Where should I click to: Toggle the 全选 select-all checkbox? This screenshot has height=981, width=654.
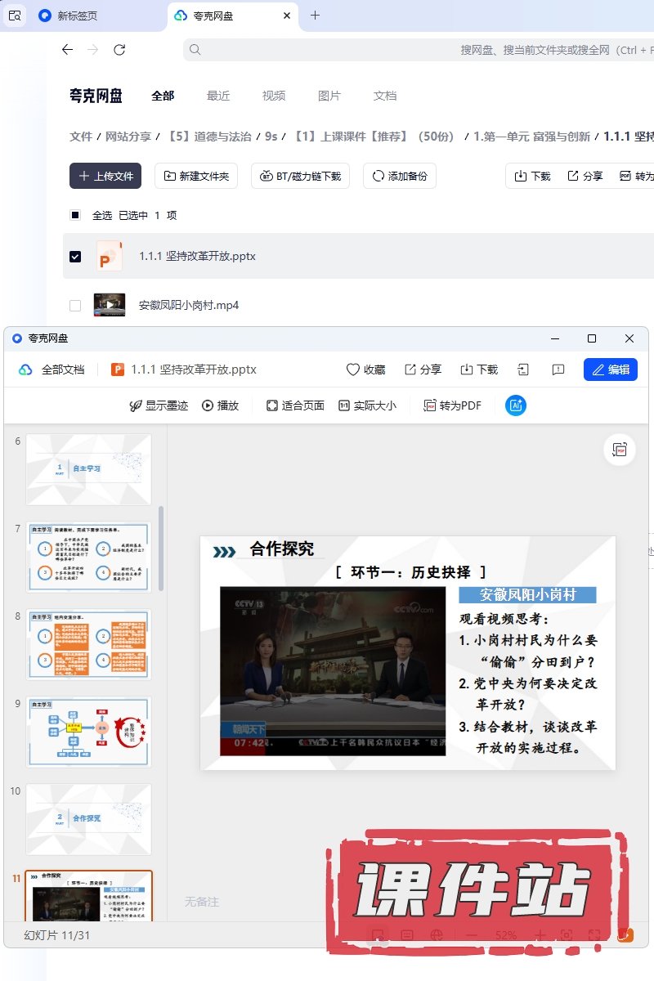[75, 215]
